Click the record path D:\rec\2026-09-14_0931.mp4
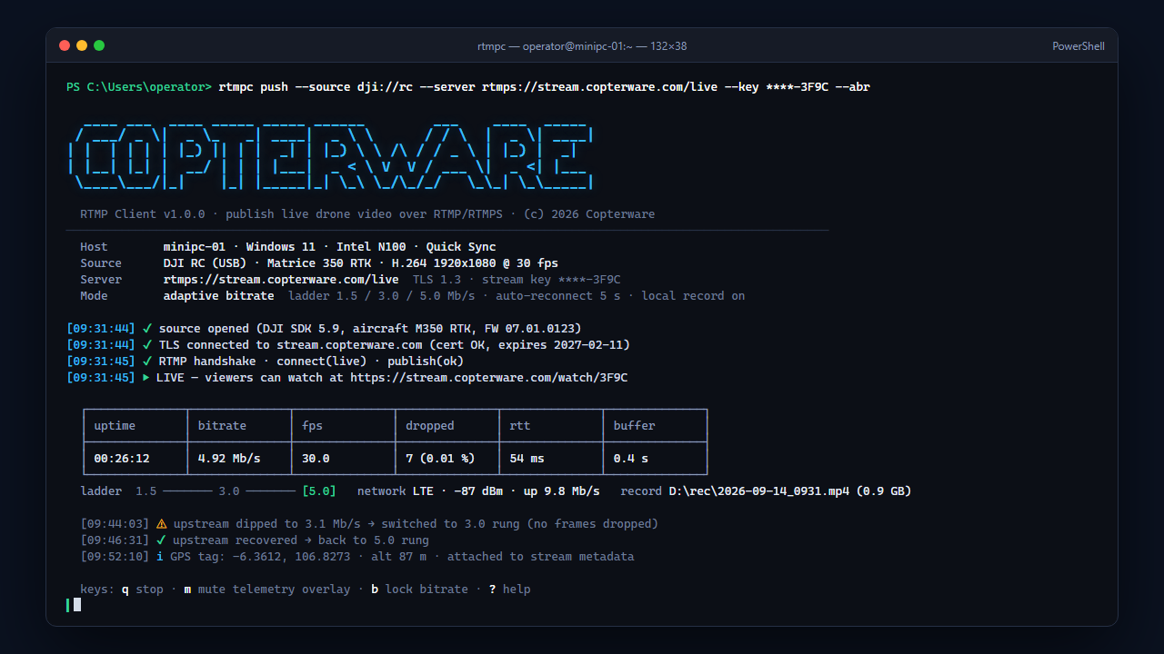1164x654 pixels. [x=758, y=491]
